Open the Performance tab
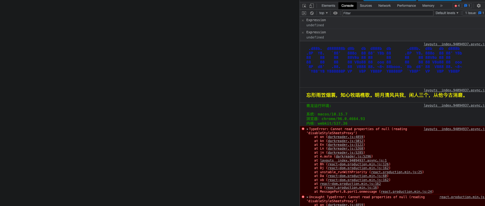 tap(406, 6)
